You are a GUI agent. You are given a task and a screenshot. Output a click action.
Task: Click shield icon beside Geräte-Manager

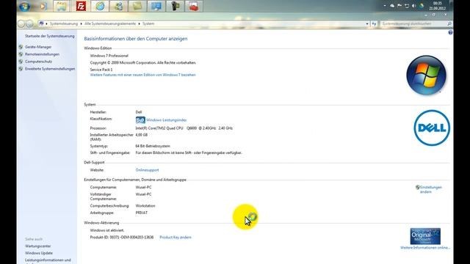point(21,47)
